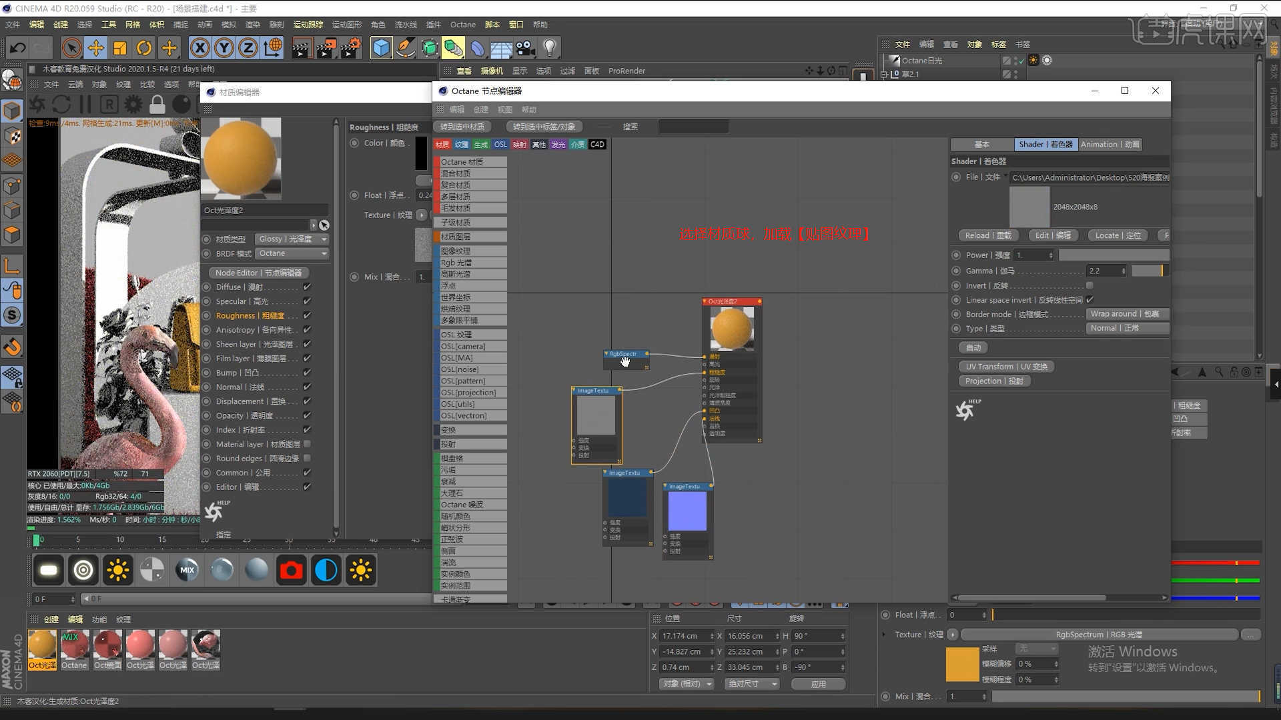
Task: Open the BRDF mode Octane dropdown
Action: 292,253
